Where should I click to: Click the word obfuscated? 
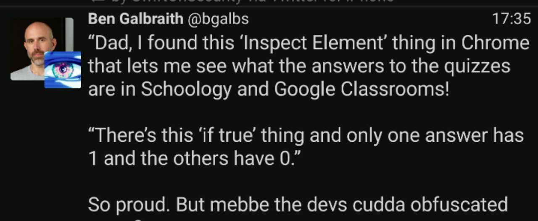459,205
